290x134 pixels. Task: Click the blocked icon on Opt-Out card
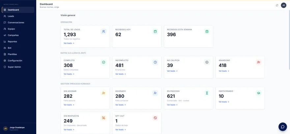coord(155,118)
